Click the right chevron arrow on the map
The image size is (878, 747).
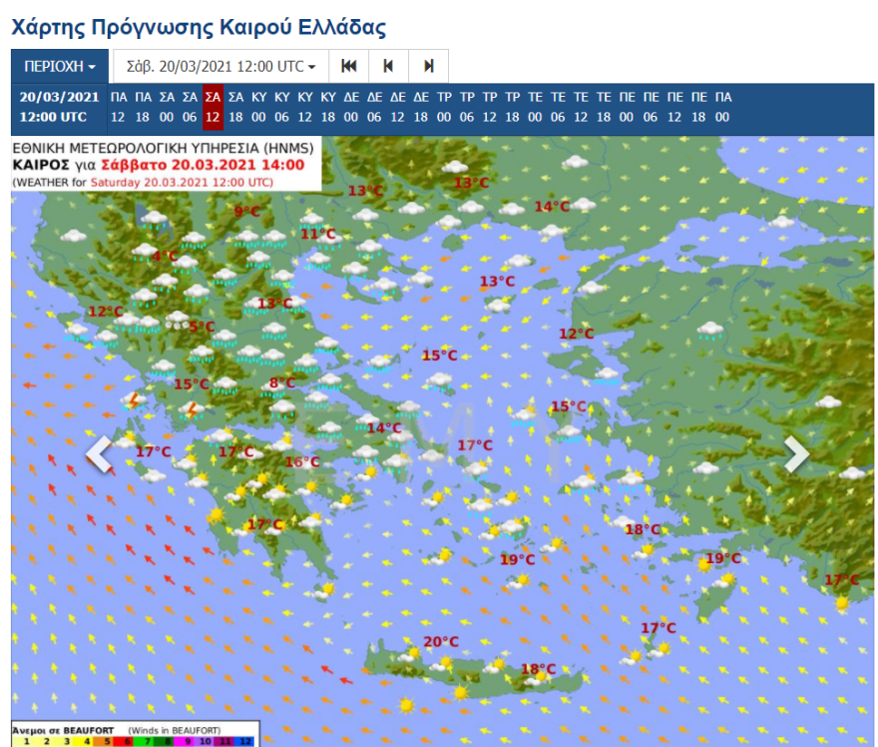[798, 454]
